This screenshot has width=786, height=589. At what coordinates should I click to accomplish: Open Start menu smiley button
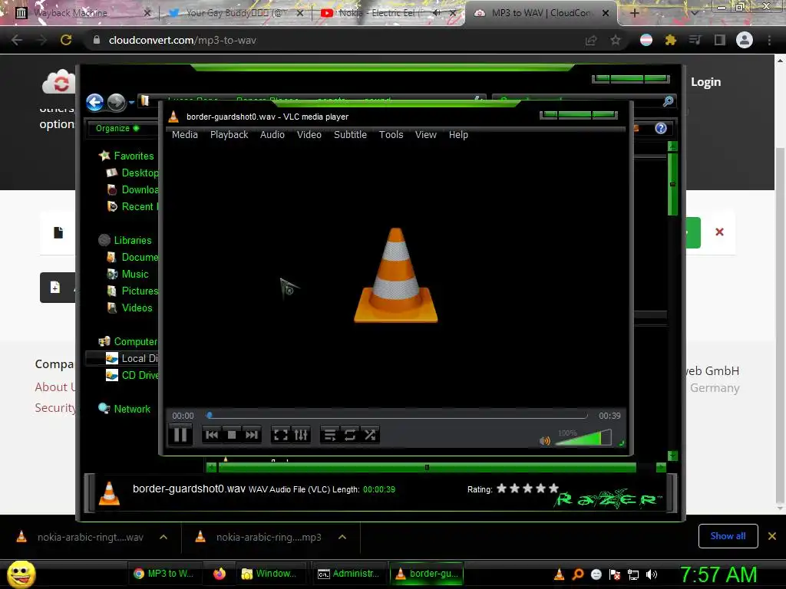(x=21, y=574)
